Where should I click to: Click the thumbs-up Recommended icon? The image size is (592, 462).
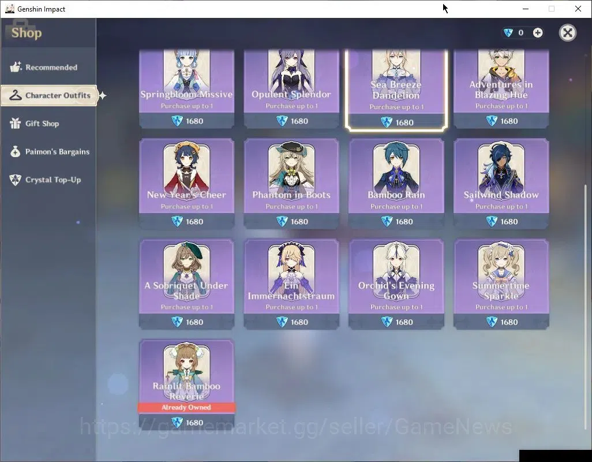[16, 67]
